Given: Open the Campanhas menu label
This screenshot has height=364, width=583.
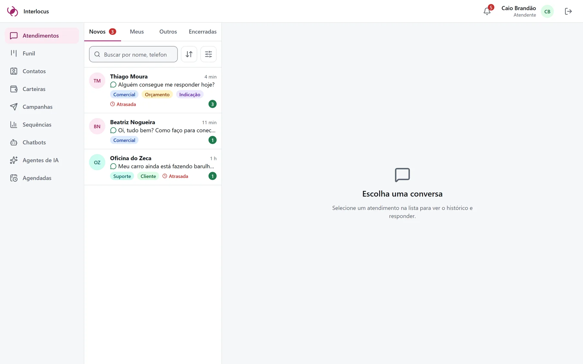Looking at the screenshot, I should 37,106.
